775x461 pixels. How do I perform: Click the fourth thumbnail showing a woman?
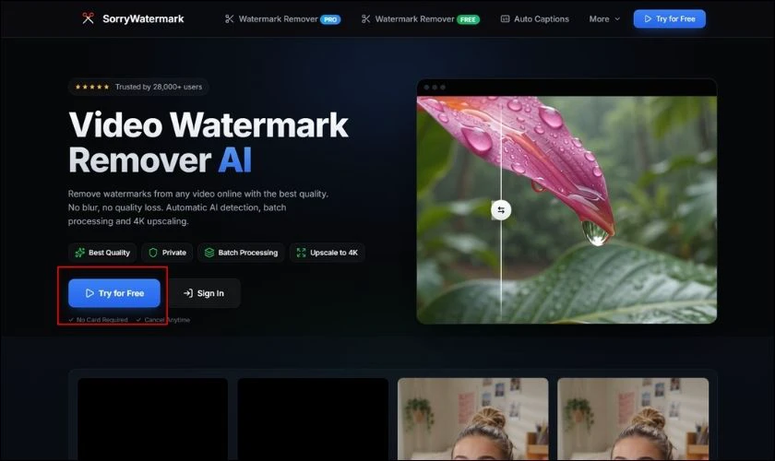[x=633, y=419]
